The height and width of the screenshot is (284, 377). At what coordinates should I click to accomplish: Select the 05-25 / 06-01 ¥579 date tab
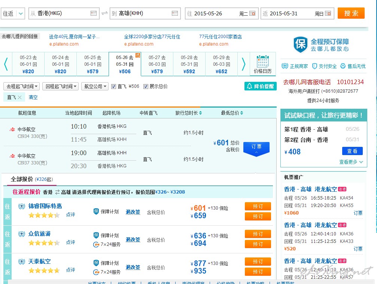pyautogui.click(x=93, y=64)
